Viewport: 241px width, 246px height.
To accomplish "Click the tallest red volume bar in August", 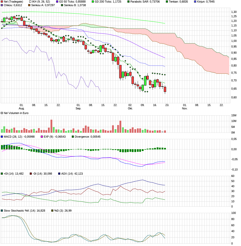I will (51, 126).
